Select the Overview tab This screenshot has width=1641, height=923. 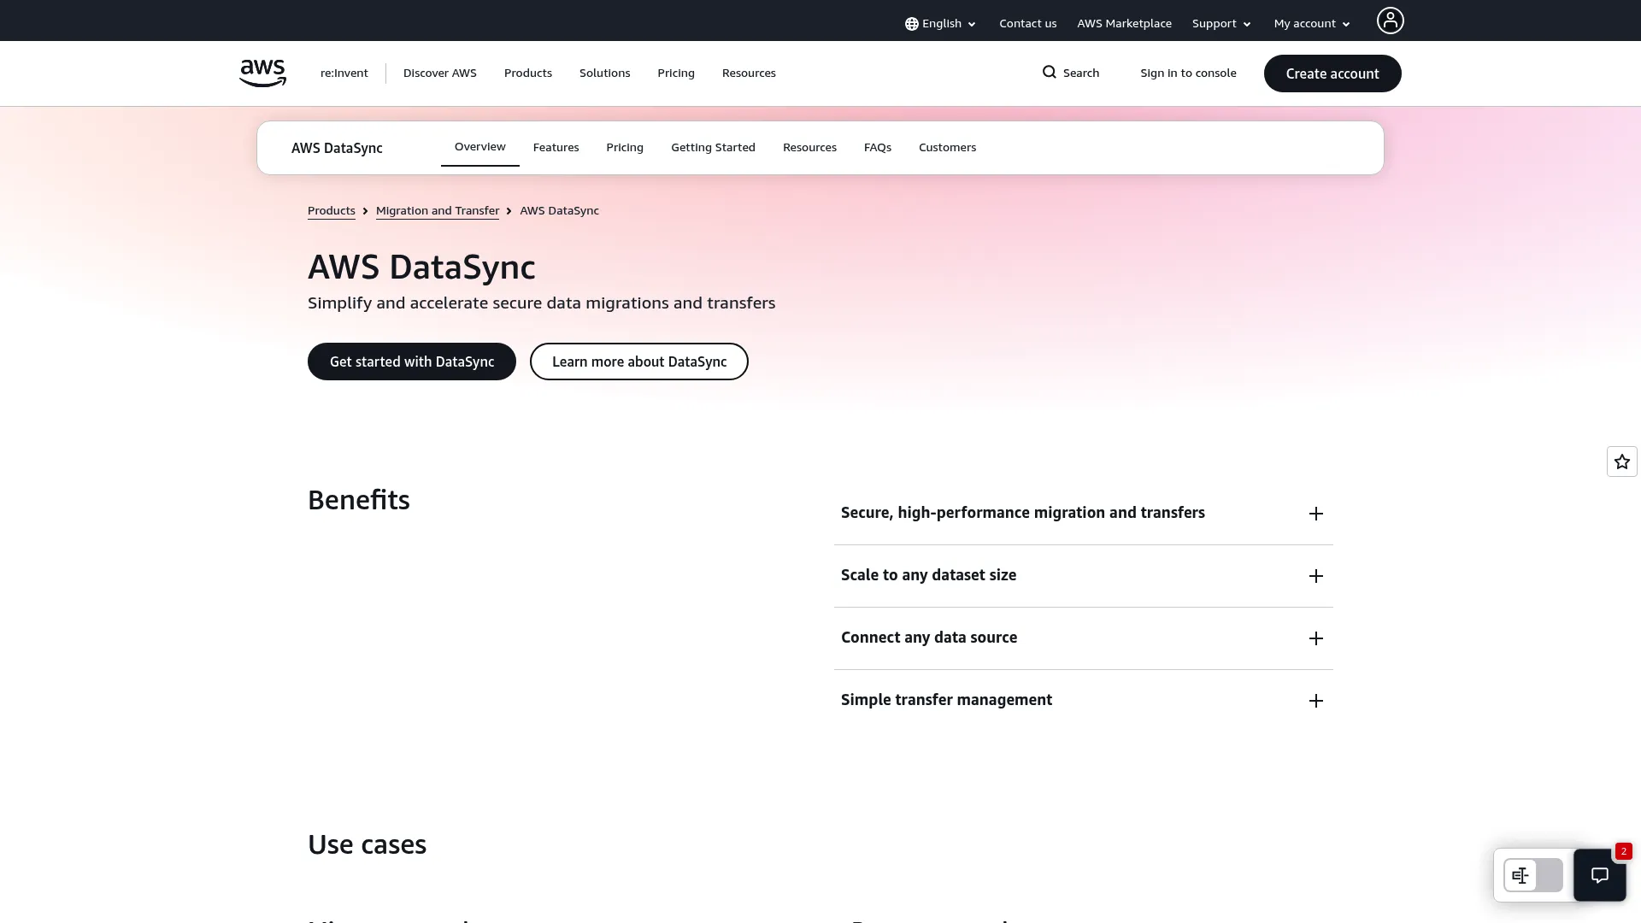[x=480, y=147]
